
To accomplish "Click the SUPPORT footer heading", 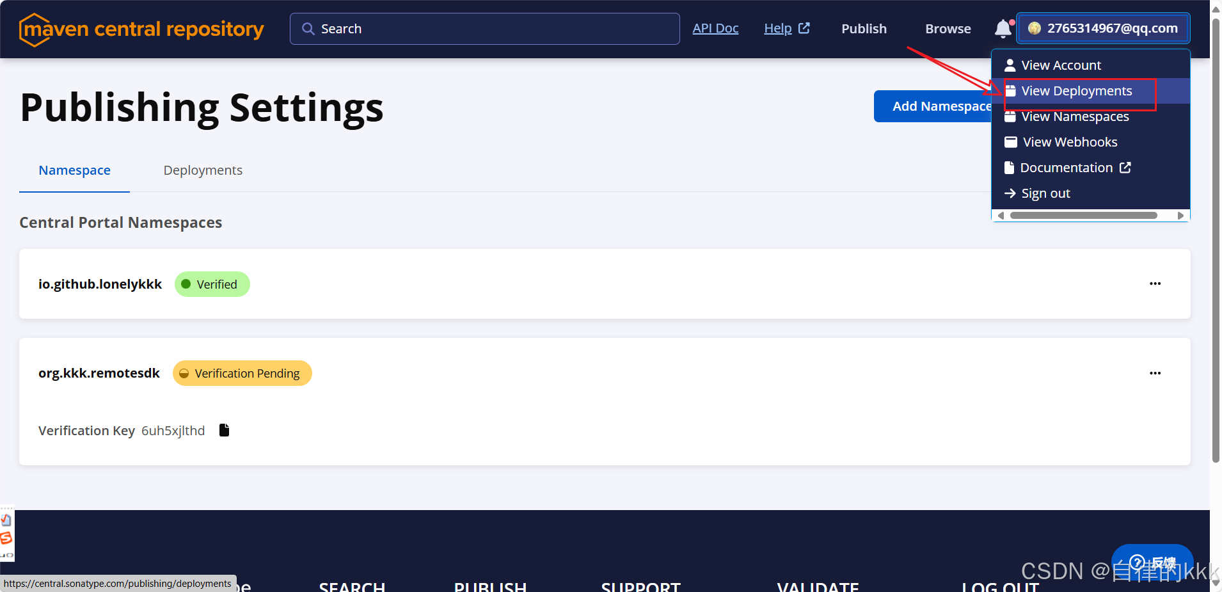I will [640, 586].
